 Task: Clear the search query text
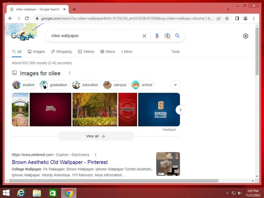tap(144, 36)
